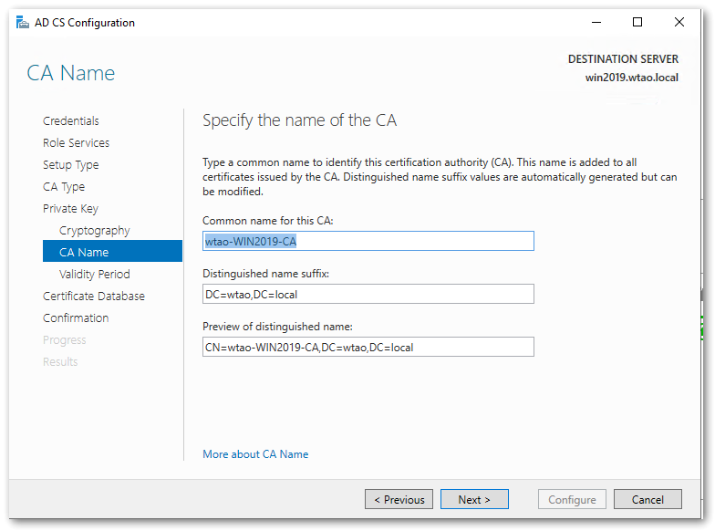Maximize the AD CS Configuration window
This screenshot has height=531, width=715.
[x=637, y=23]
